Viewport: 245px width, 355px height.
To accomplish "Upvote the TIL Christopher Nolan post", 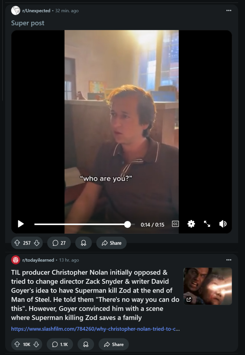I will point(17,344).
